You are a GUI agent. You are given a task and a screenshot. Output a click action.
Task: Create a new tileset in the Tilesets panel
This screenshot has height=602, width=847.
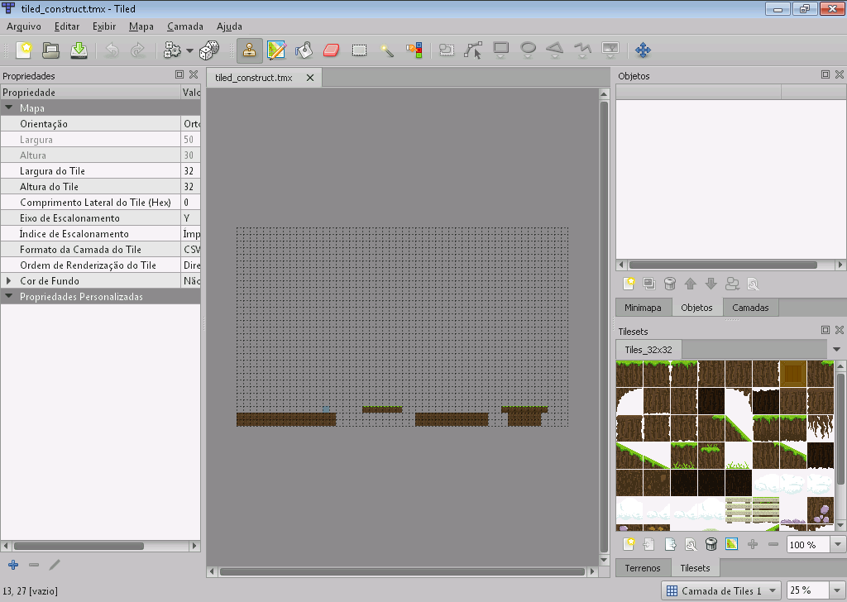click(628, 544)
